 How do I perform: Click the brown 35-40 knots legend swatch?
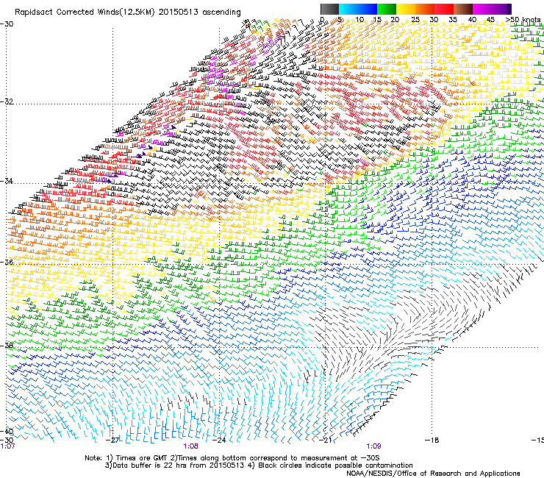tap(463, 9)
